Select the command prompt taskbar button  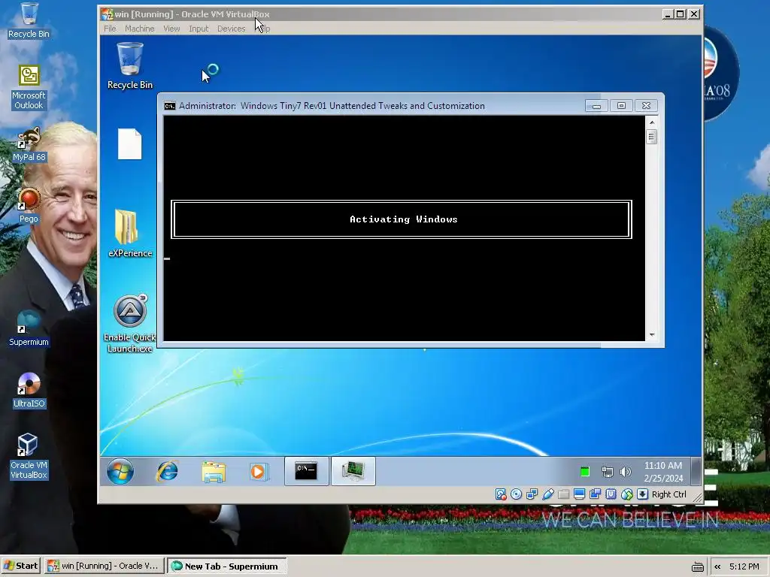(307, 471)
